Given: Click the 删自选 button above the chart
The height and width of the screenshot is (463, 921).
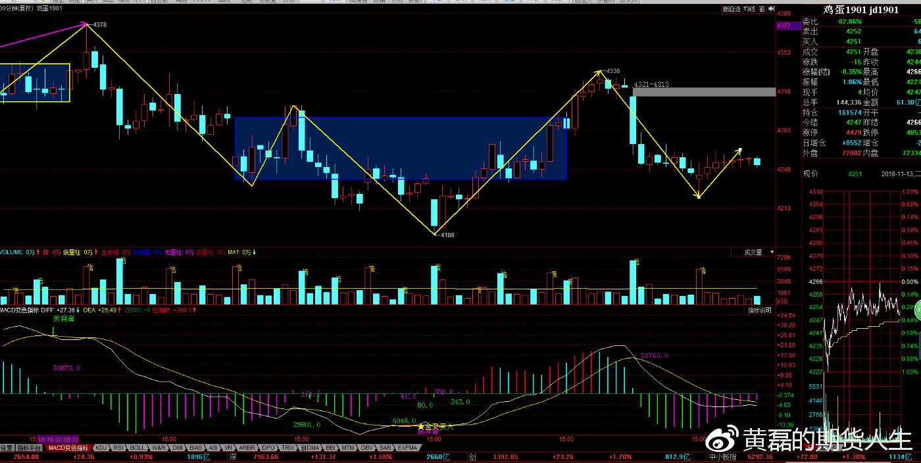Looking at the screenshot, I should (x=732, y=9).
